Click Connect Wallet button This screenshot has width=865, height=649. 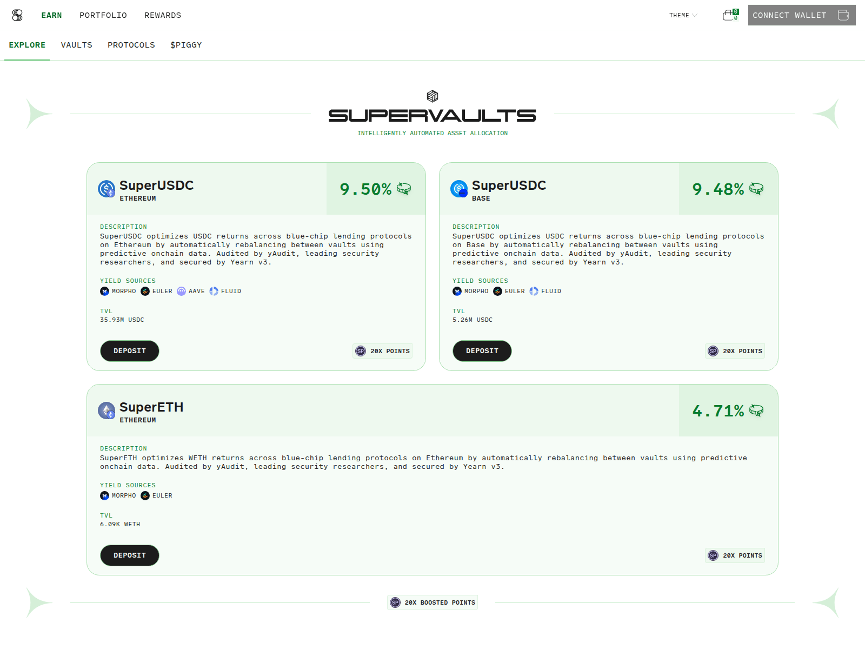coord(802,15)
